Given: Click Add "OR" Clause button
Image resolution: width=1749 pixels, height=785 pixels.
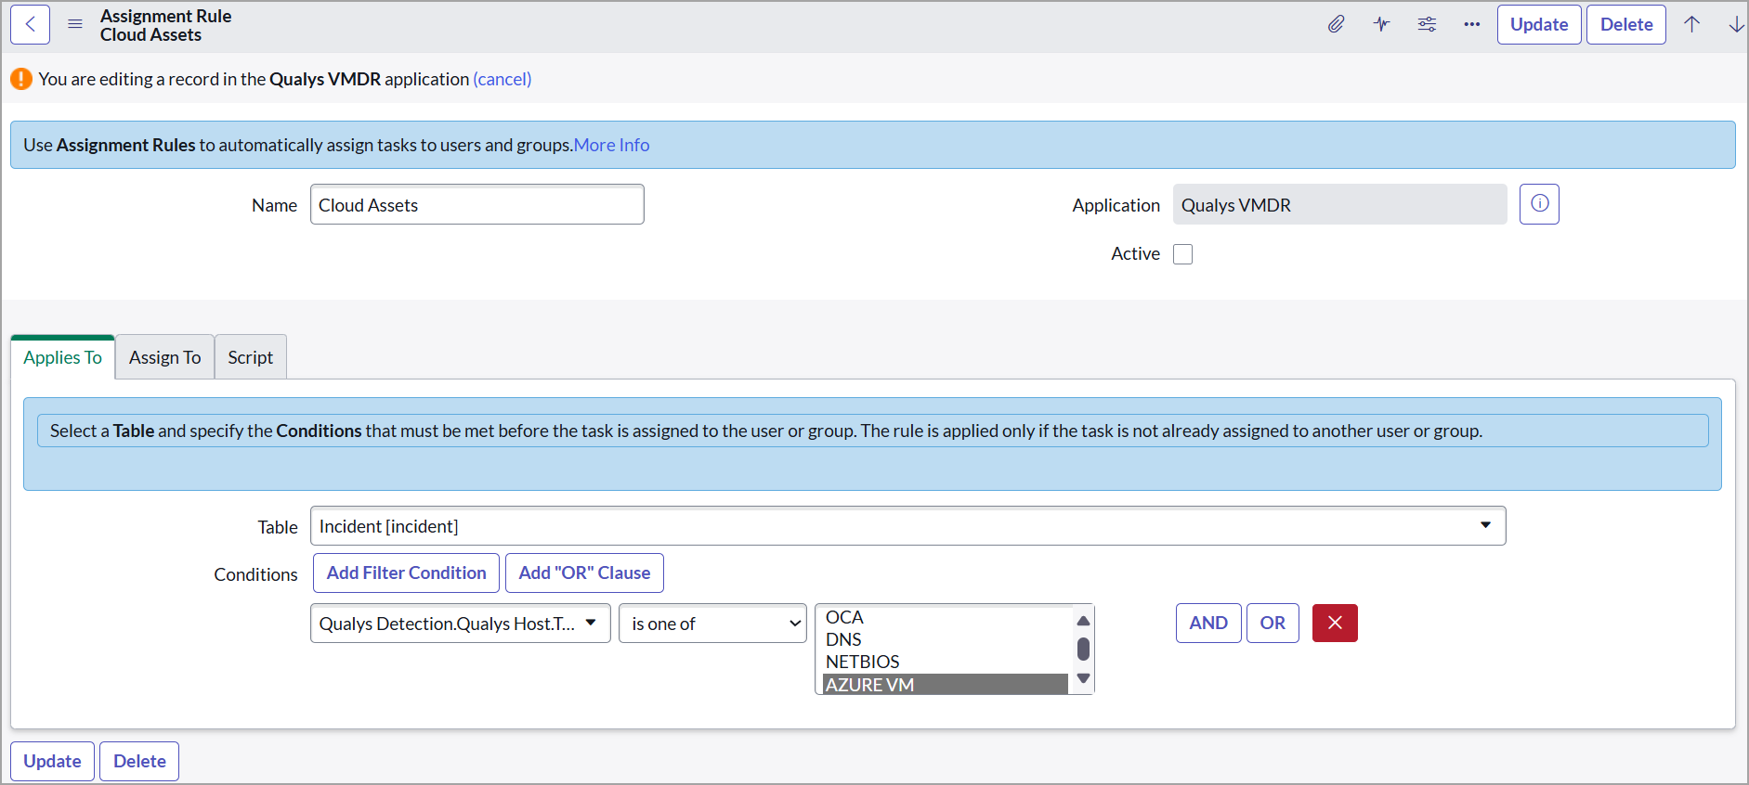Looking at the screenshot, I should coord(584,573).
